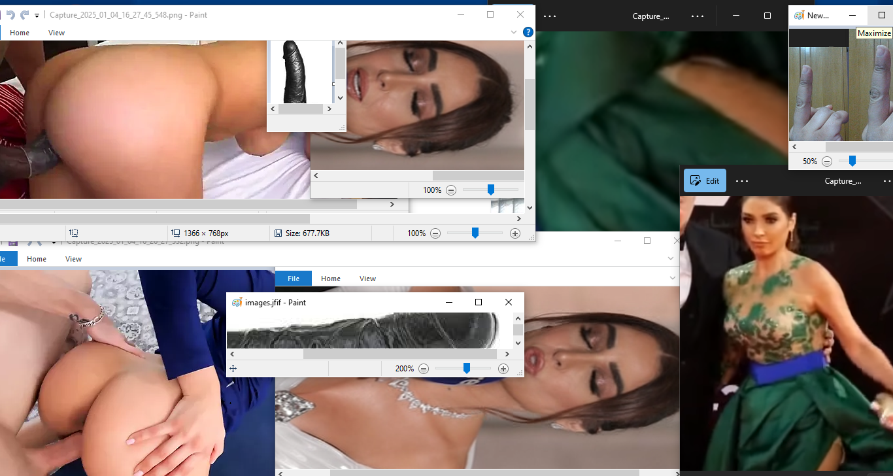This screenshot has width=893, height=476.
Task: Click the cursor position icon in images.jfif status bar
Action: click(x=233, y=369)
